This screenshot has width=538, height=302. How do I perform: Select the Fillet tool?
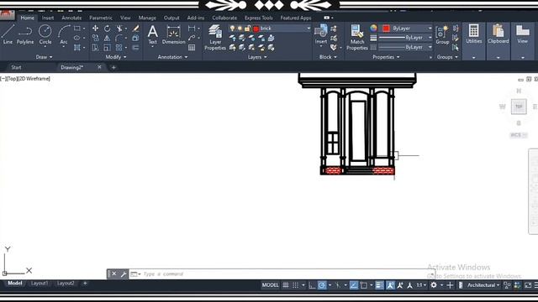tap(119, 38)
